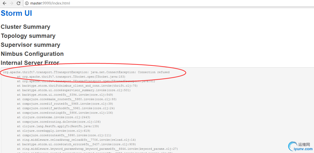Select the Internal Server Error heading
Viewport: 314px width, 153px height.
(x=30, y=63)
